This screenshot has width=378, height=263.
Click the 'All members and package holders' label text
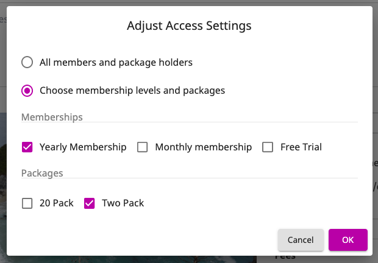click(x=116, y=63)
